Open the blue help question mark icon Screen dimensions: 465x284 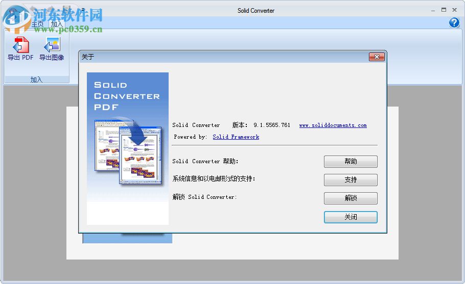coord(454,22)
